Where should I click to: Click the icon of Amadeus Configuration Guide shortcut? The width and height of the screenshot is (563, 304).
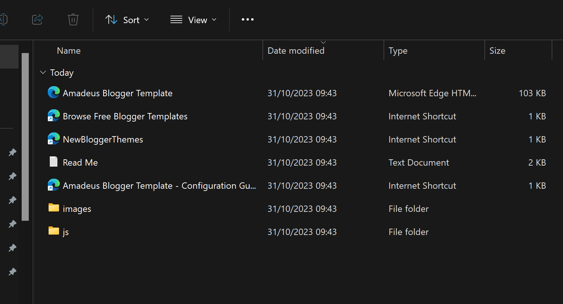[54, 185]
